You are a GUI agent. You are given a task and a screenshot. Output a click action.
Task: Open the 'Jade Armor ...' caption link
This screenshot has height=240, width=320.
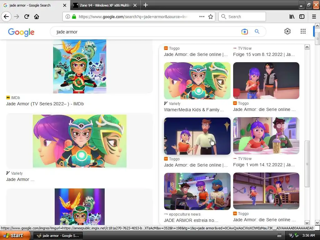click(x=20, y=179)
